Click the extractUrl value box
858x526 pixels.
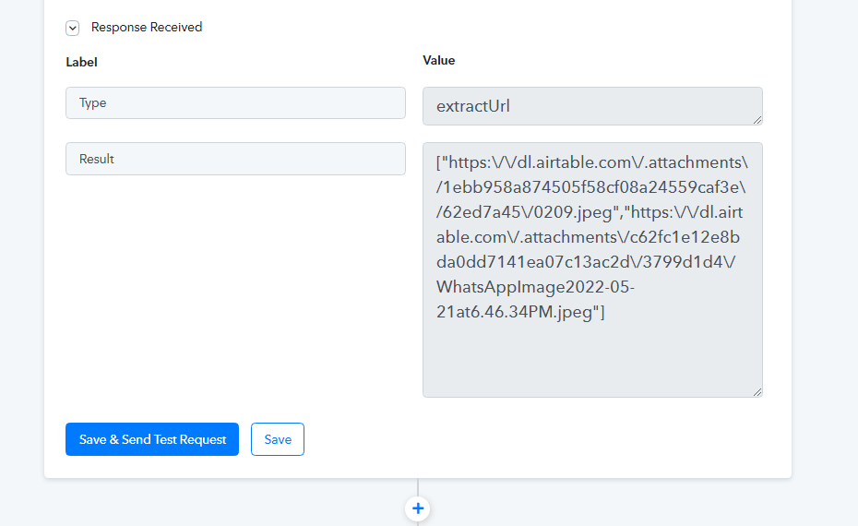pyautogui.click(x=592, y=106)
